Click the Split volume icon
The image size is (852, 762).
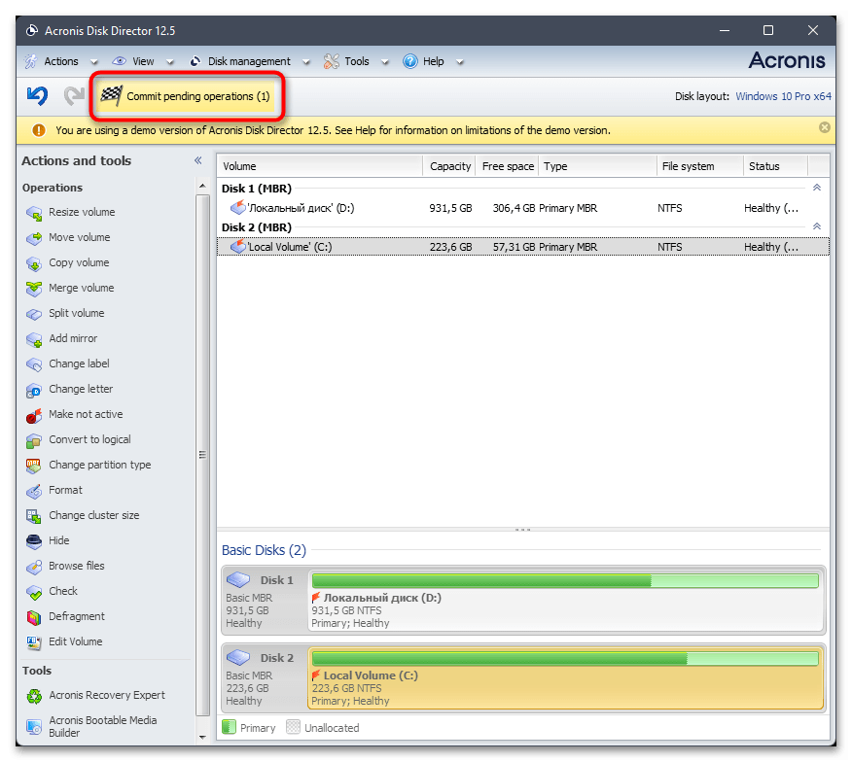tap(33, 313)
